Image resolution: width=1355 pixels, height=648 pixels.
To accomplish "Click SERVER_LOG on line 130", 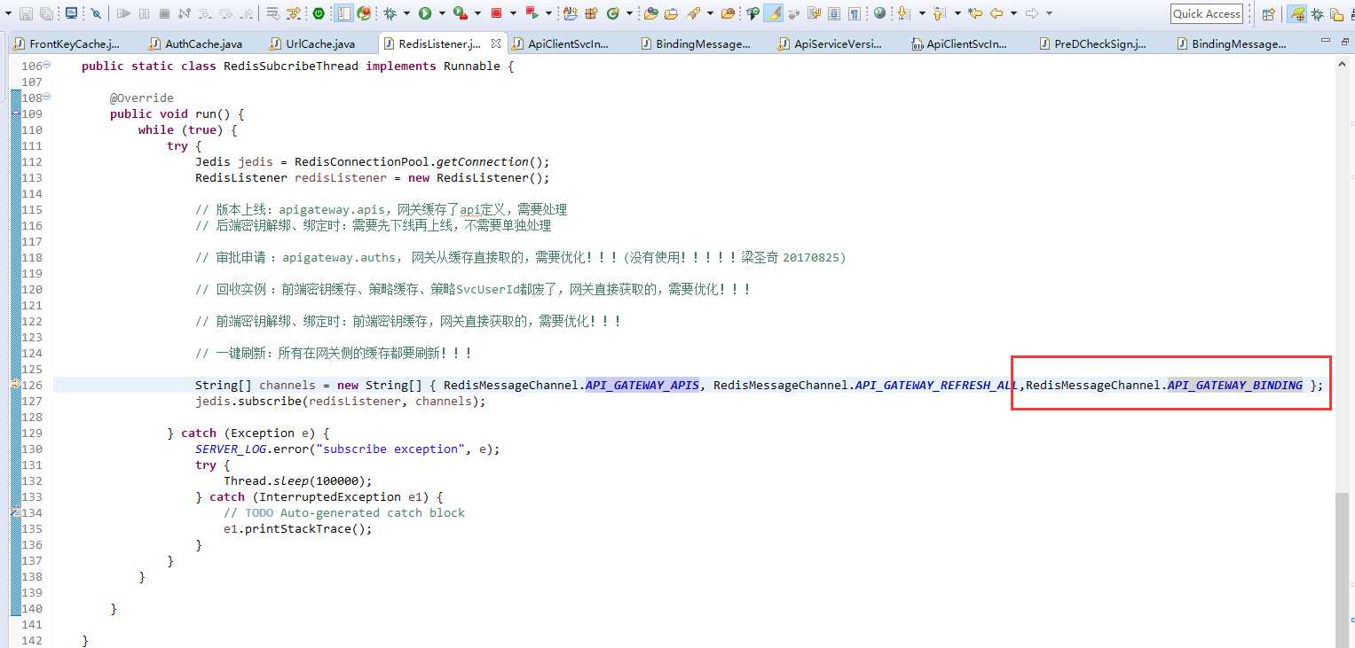I will coord(231,449).
